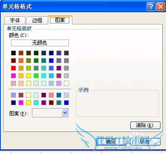Select the white color swatch
166x154 pixels.
(66, 83)
